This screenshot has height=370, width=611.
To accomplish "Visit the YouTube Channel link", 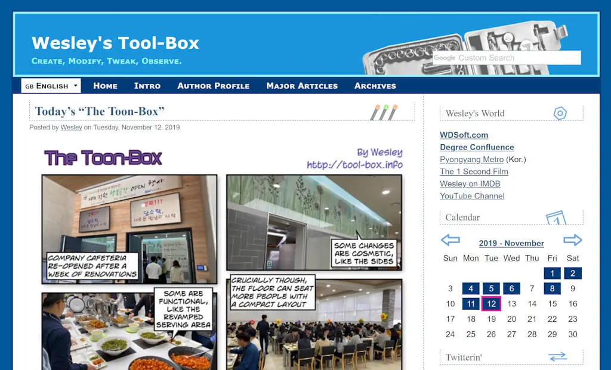I will [x=472, y=196].
